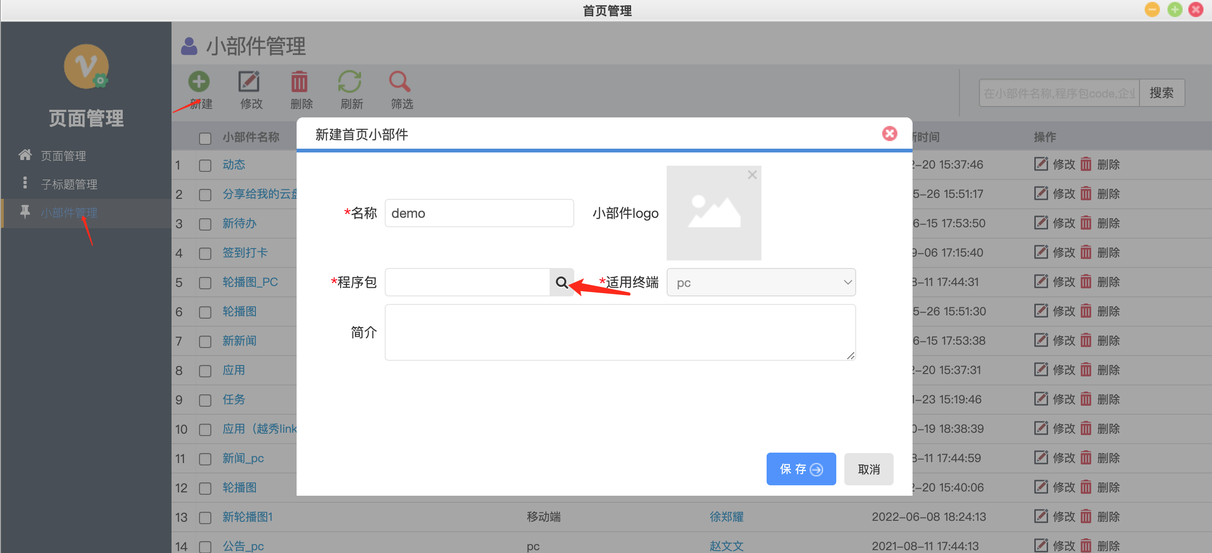The height and width of the screenshot is (553, 1212).
Task: Select the checkbox for the 新轮播图1 row
Action: (x=205, y=517)
